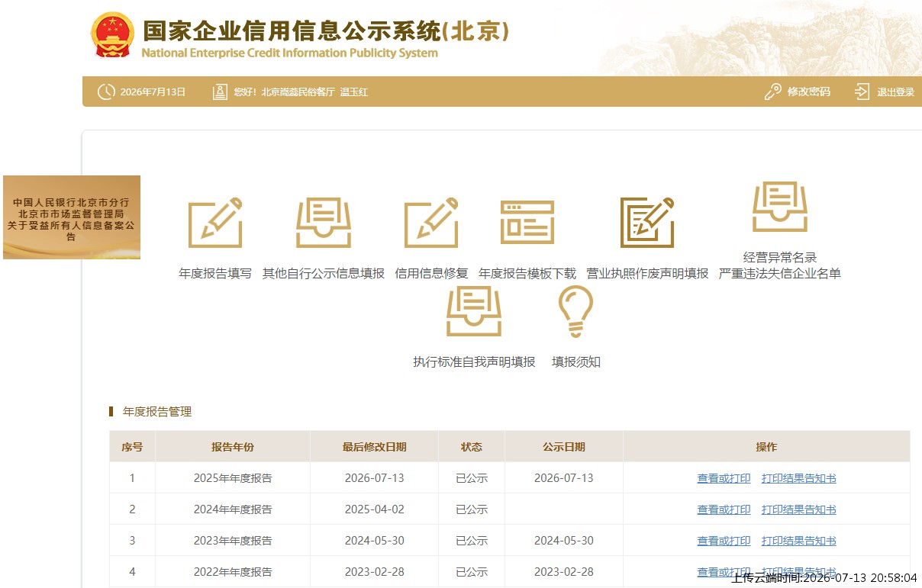The height and width of the screenshot is (588, 922).
Task: Open the 年度报告填写 pencil icon
Action: coord(215,222)
